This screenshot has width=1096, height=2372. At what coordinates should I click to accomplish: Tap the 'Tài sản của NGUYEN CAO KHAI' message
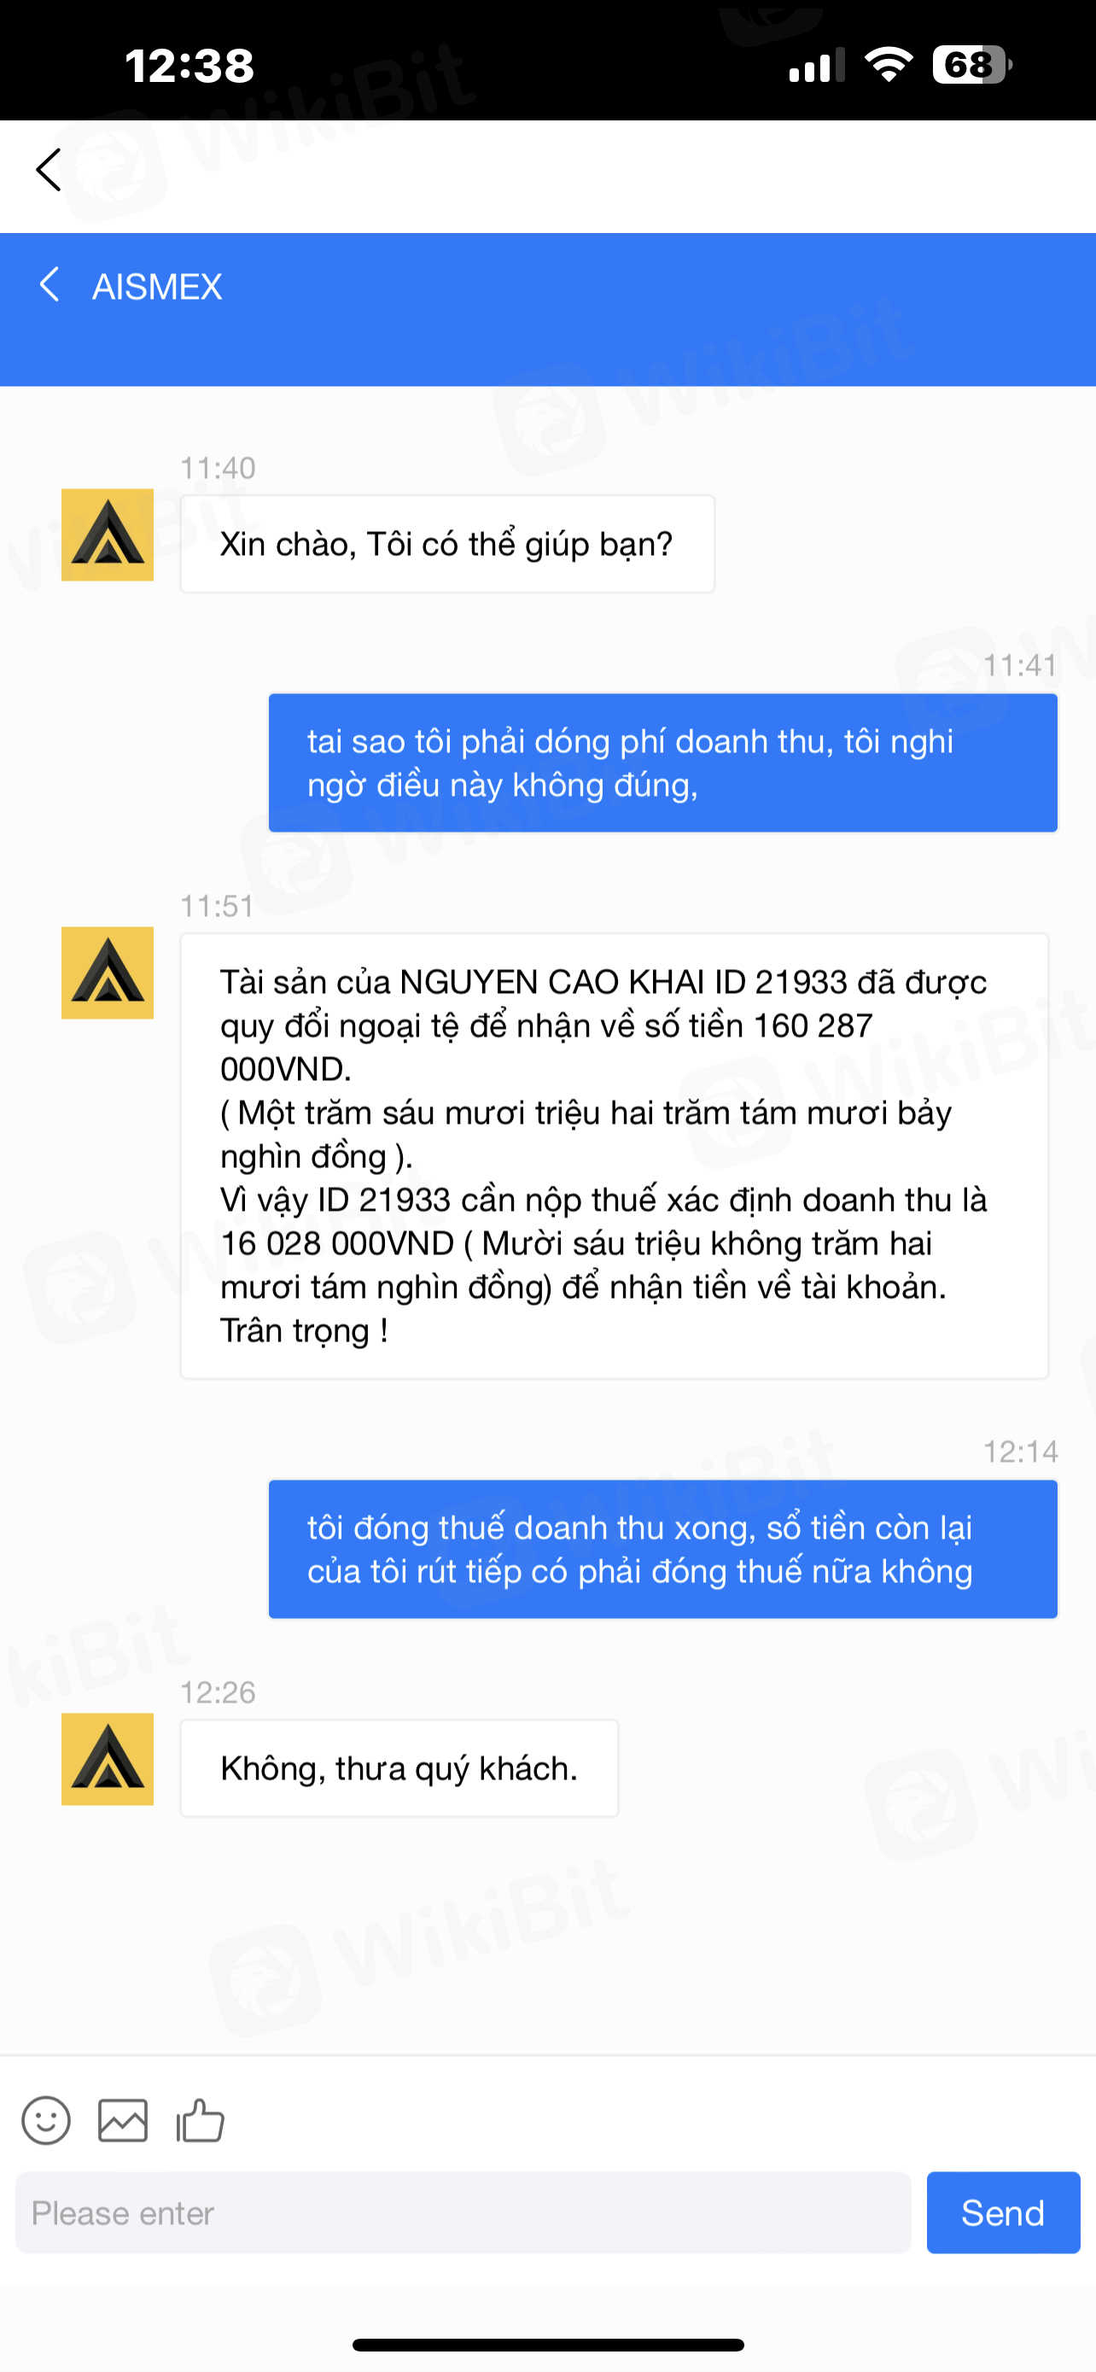[x=615, y=1156]
